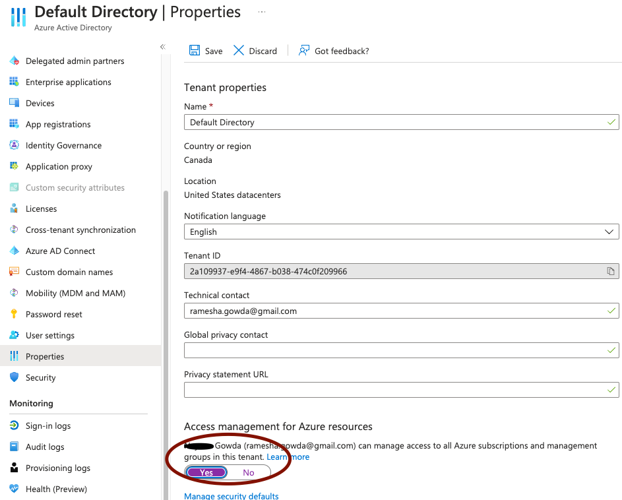Click the Health (Preview) heart icon
Screen dimensions: 622x500
[x=15, y=489]
